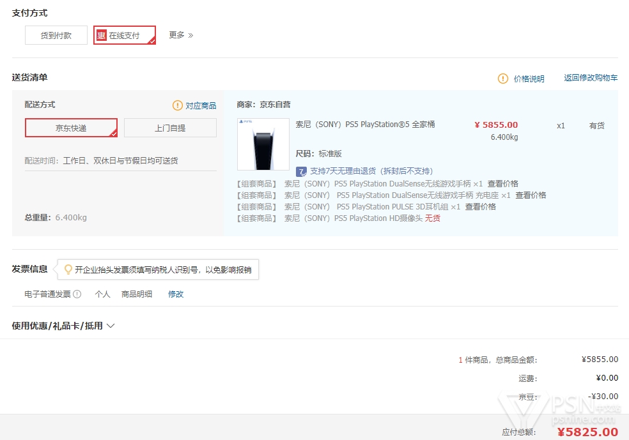Click the 价格说明 warning icon

pyautogui.click(x=503, y=79)
